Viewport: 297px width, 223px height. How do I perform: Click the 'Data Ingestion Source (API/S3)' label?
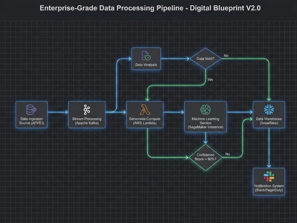coord(31,121)
